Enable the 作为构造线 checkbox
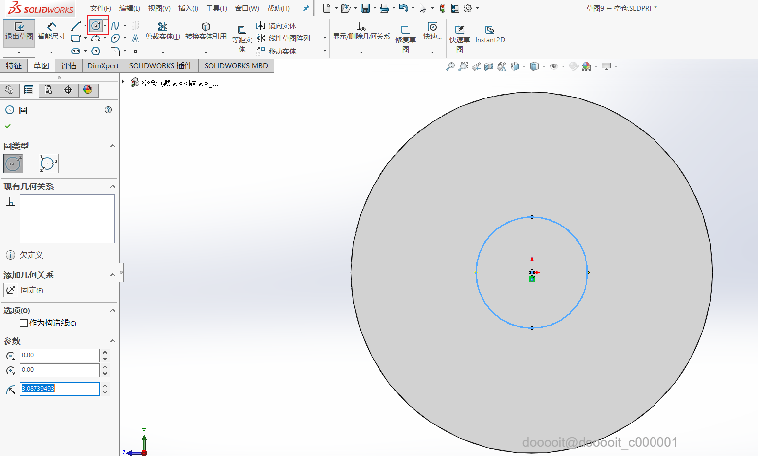Viewport: 758px width, 456px height. tap(24, 323)
